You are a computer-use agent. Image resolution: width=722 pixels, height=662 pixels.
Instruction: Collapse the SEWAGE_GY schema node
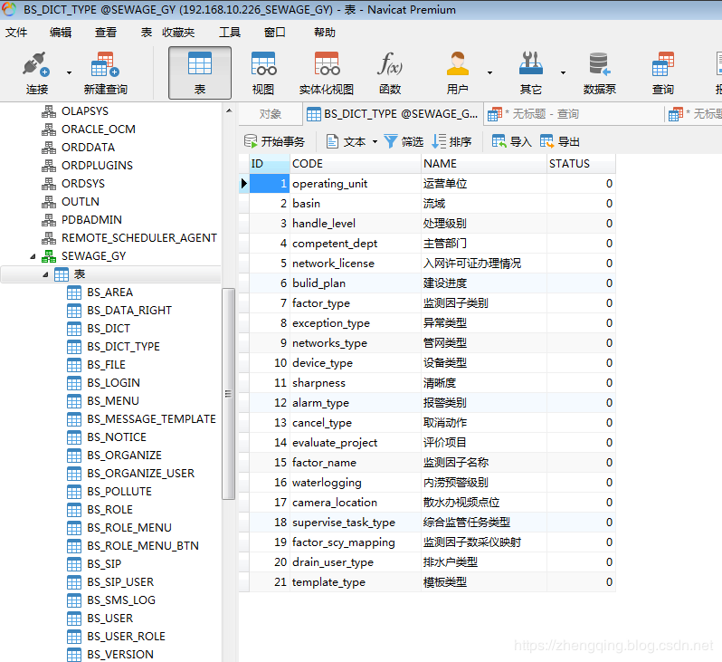click(33, 256)
